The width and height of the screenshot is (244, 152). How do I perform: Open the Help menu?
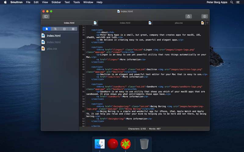click(99, 2)
